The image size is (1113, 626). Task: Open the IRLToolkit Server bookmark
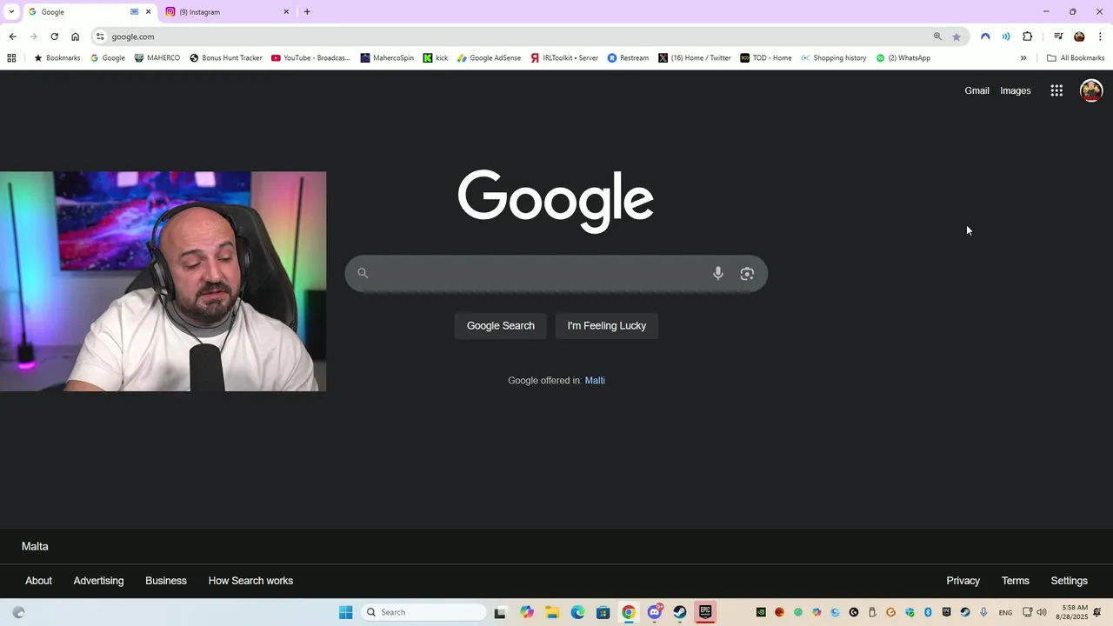click(x=564, y=58)
